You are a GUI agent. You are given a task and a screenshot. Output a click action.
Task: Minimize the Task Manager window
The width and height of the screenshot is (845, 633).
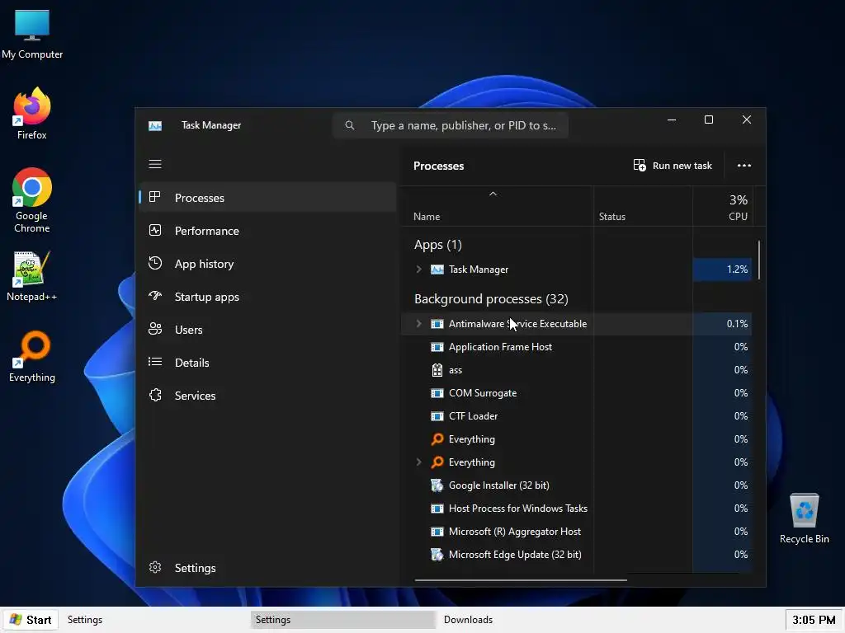point(672,120)
